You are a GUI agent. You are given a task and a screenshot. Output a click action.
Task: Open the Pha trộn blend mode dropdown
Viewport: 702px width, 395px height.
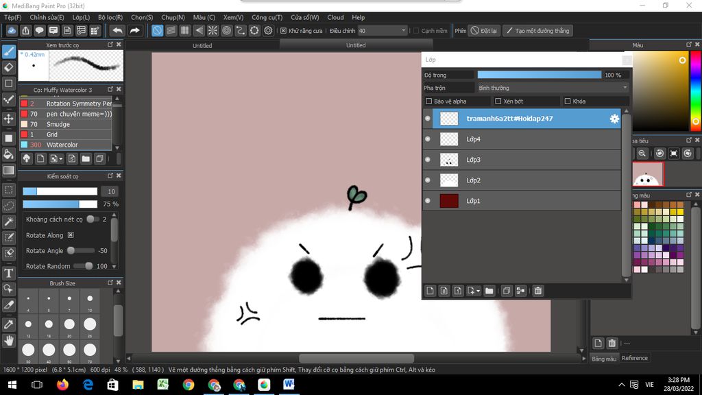[553, 88]
